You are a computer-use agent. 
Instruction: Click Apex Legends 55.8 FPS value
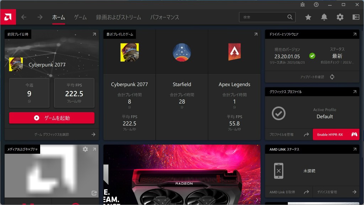(234, 123)
